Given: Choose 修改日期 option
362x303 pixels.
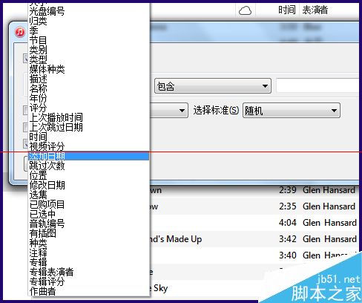Looking at the screenshot, I should pyautogui.click(x=89, y=185).
